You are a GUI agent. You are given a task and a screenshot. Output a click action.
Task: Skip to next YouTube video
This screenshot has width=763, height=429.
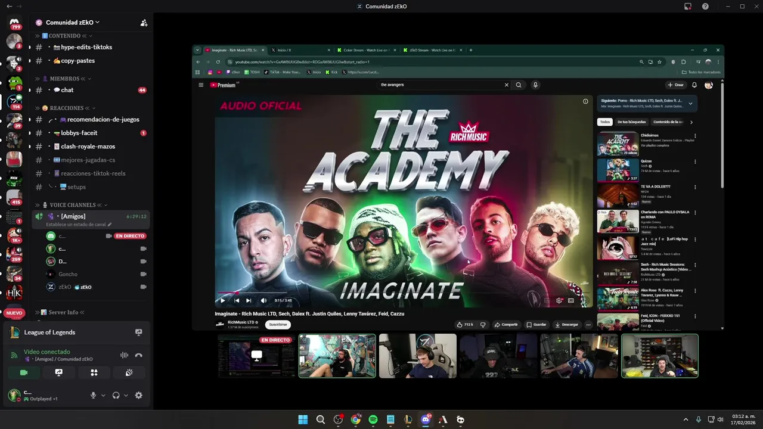[249, 300]
